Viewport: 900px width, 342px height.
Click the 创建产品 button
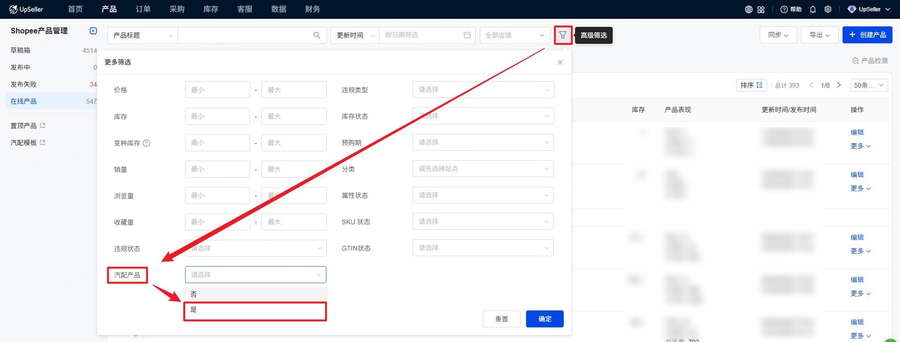pos(867,35)
